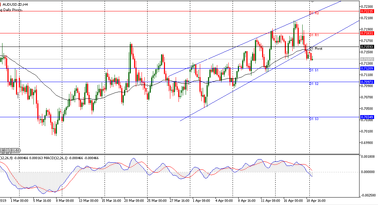Click the 0.69900 price axis value

pos(367,142)
